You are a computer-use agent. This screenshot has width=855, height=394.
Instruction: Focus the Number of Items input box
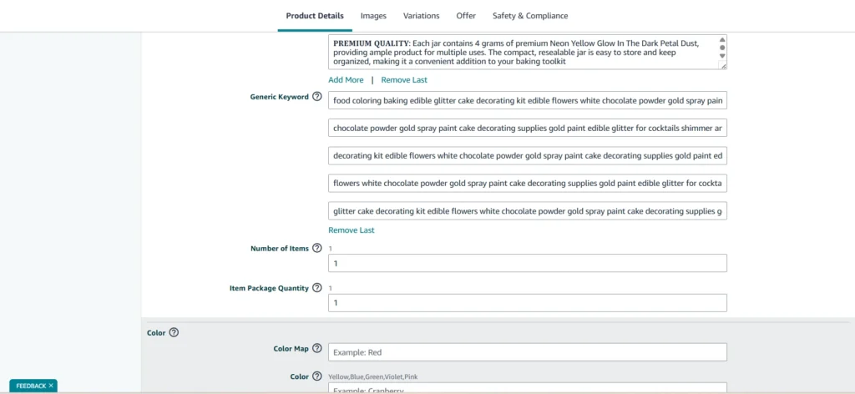[x=527, y=263]
